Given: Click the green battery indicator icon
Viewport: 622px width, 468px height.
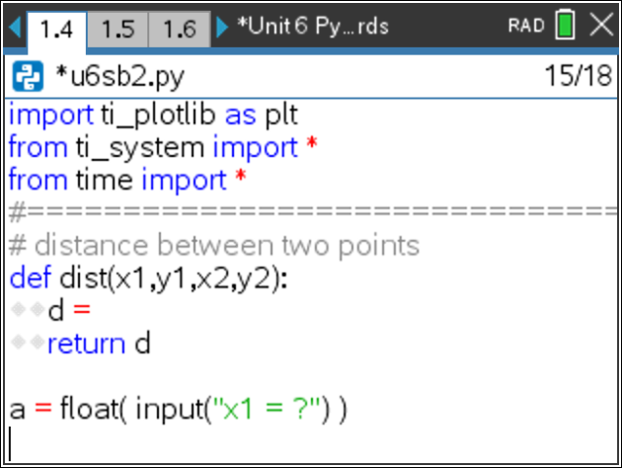Looking at the screenshot, I should tap(565, 25).
